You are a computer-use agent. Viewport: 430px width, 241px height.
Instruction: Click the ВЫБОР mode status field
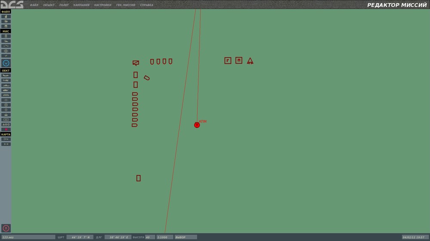186,237
